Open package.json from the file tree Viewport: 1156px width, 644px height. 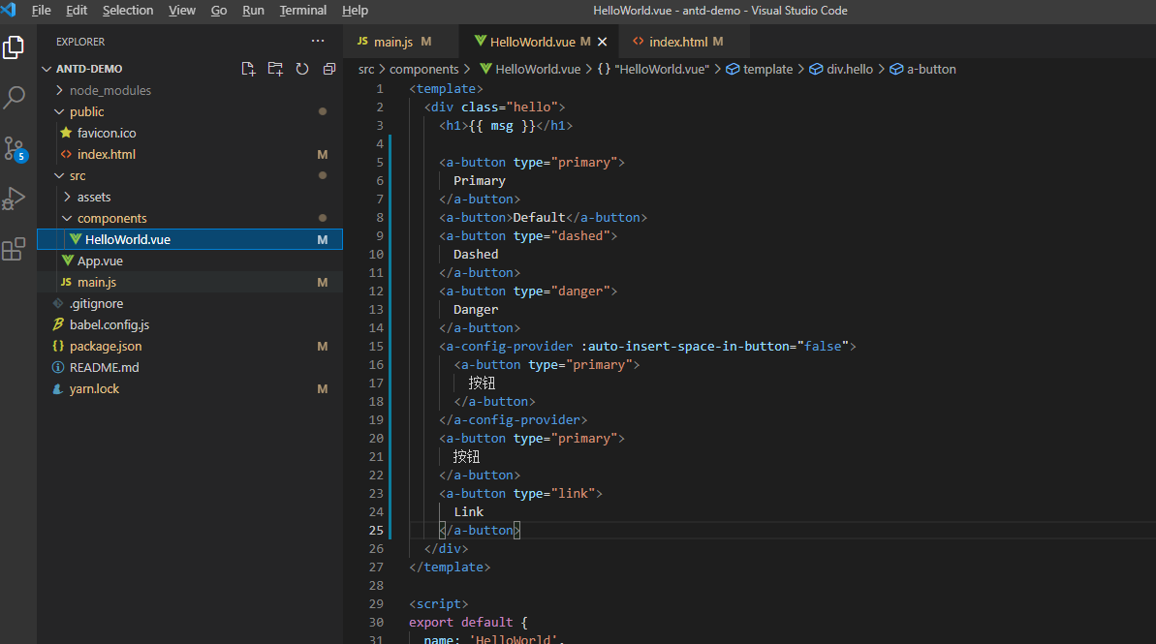(105, 346)
